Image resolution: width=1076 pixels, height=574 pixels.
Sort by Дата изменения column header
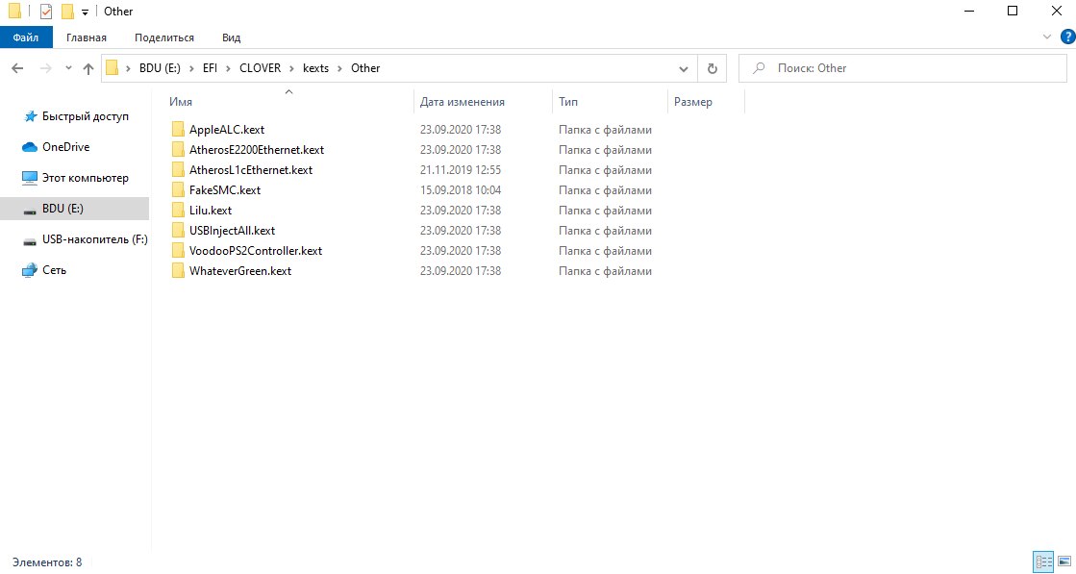tap(462, 102)
